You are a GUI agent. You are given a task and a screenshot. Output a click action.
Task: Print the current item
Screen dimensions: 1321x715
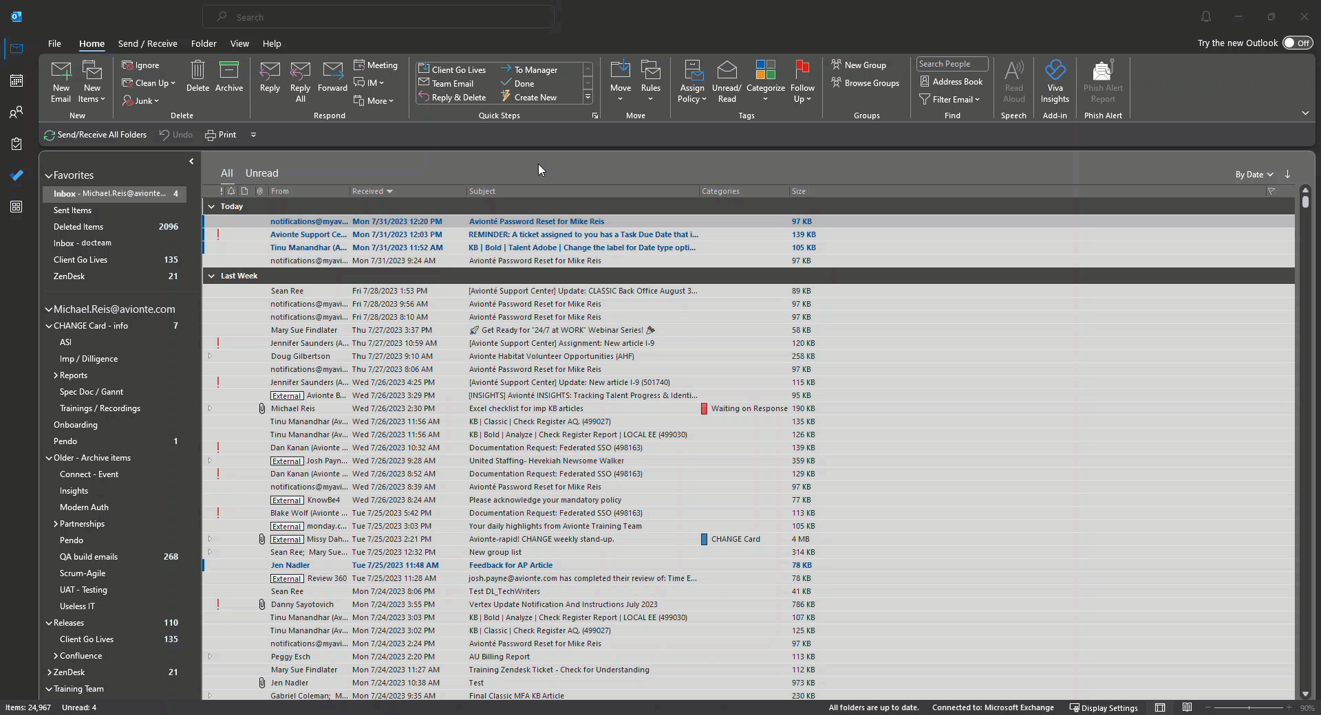click(221, 135)
